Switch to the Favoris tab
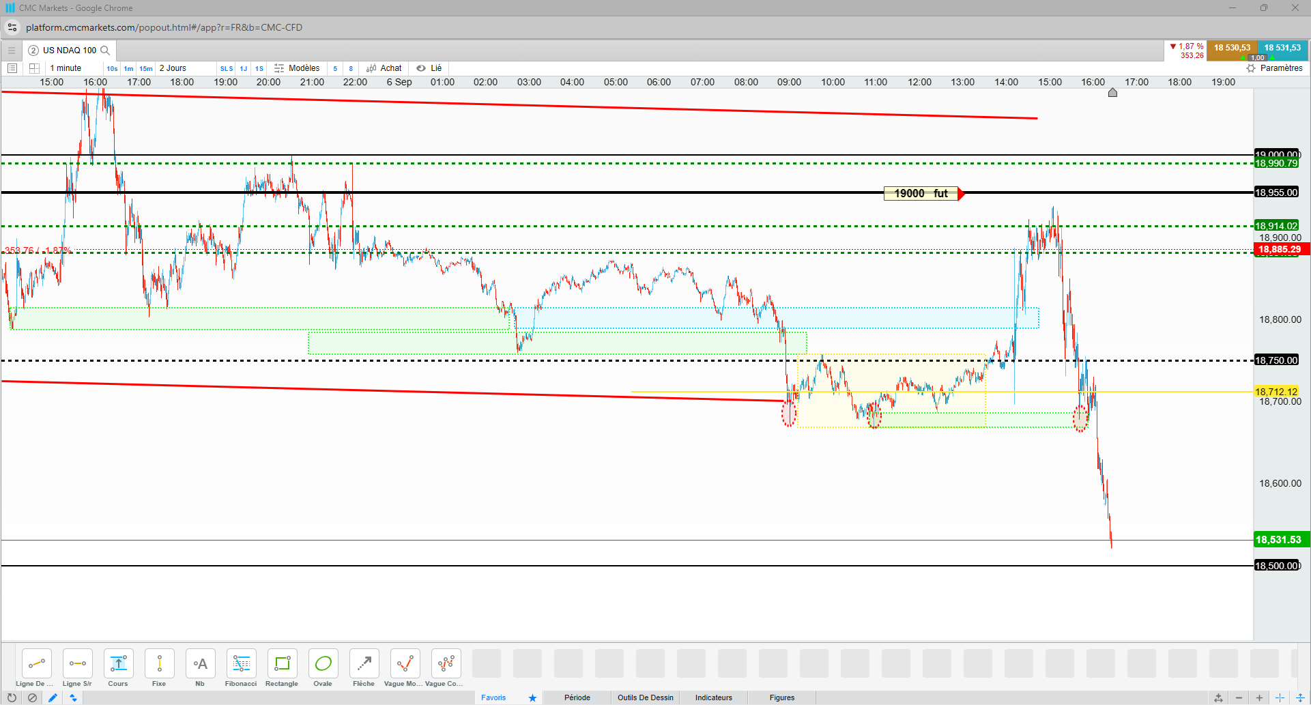The height and width of the screenshot is (705, 1311). click(493, 697)
